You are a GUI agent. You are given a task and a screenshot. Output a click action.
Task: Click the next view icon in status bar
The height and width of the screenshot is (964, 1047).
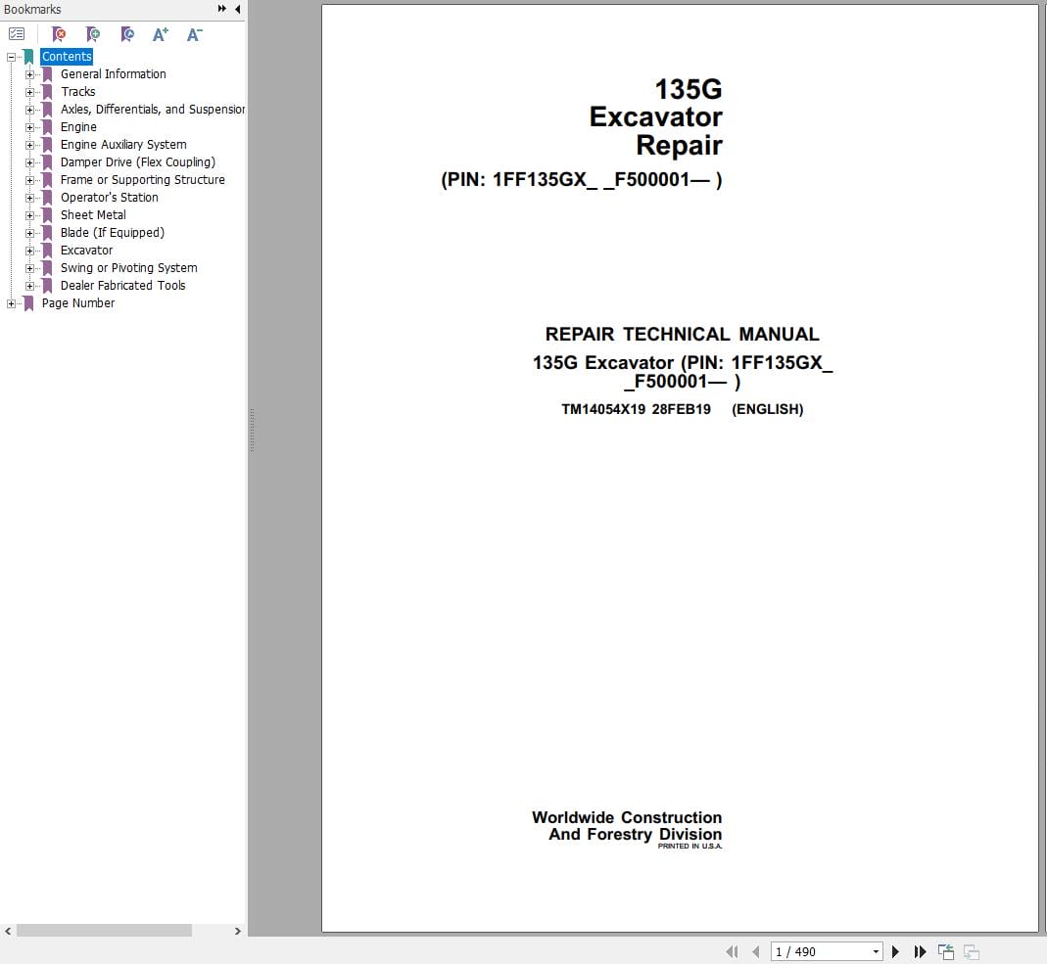tap(971, 952)
